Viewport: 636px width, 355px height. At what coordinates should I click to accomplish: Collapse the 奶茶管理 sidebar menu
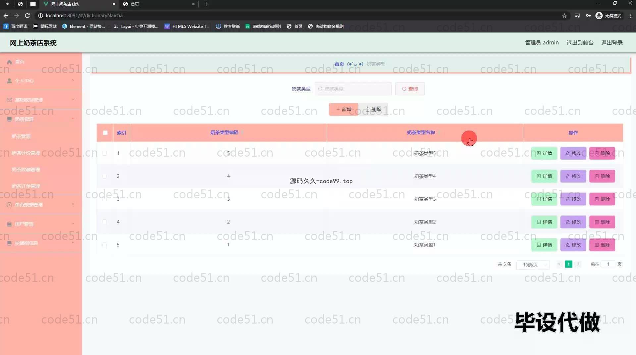[x=41, y=119]
